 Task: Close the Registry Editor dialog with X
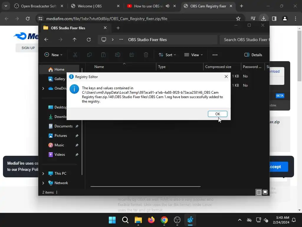click(226, 77)
